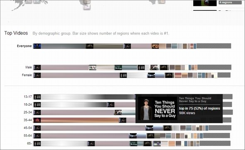Viewport: 245px width, 150px height.
Task: Click the hatched segment ending the Everyone row
Action: coord(213,46)
